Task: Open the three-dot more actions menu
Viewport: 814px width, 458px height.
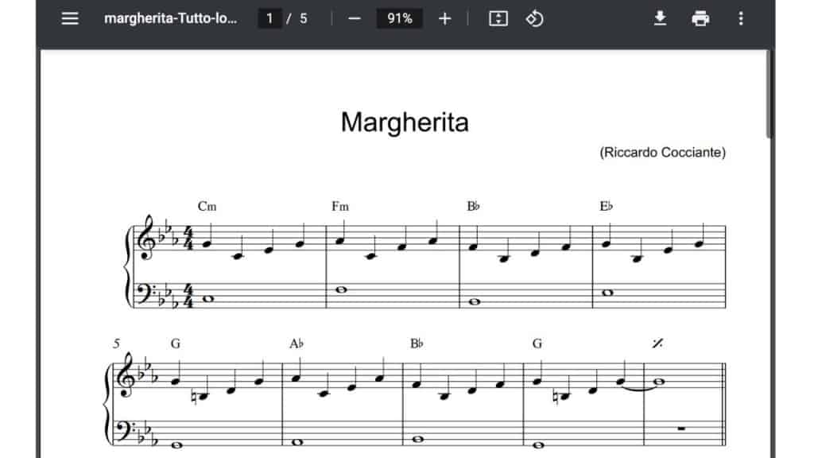Action: (x=741, y=18)
